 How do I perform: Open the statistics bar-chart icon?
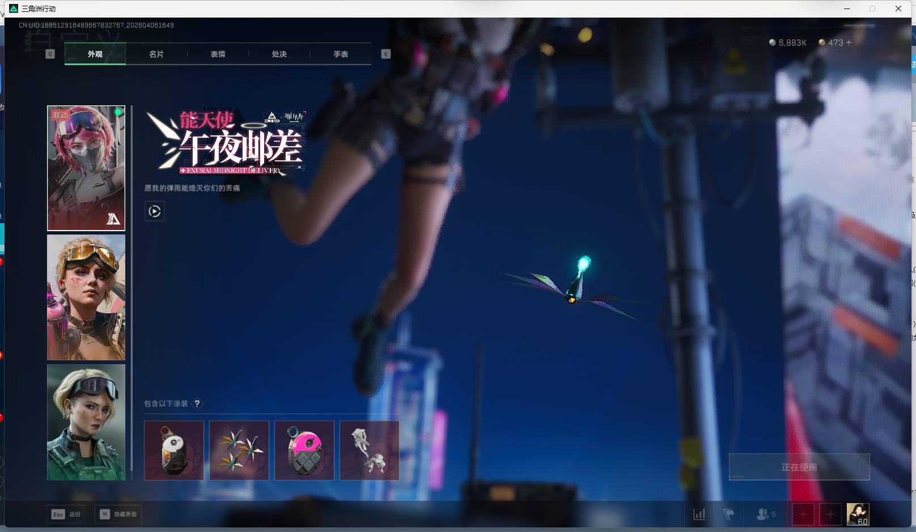tap(699, 514)
